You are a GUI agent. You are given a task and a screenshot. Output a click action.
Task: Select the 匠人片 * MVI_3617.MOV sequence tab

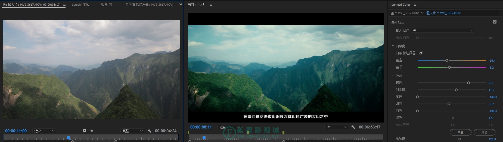443,13
